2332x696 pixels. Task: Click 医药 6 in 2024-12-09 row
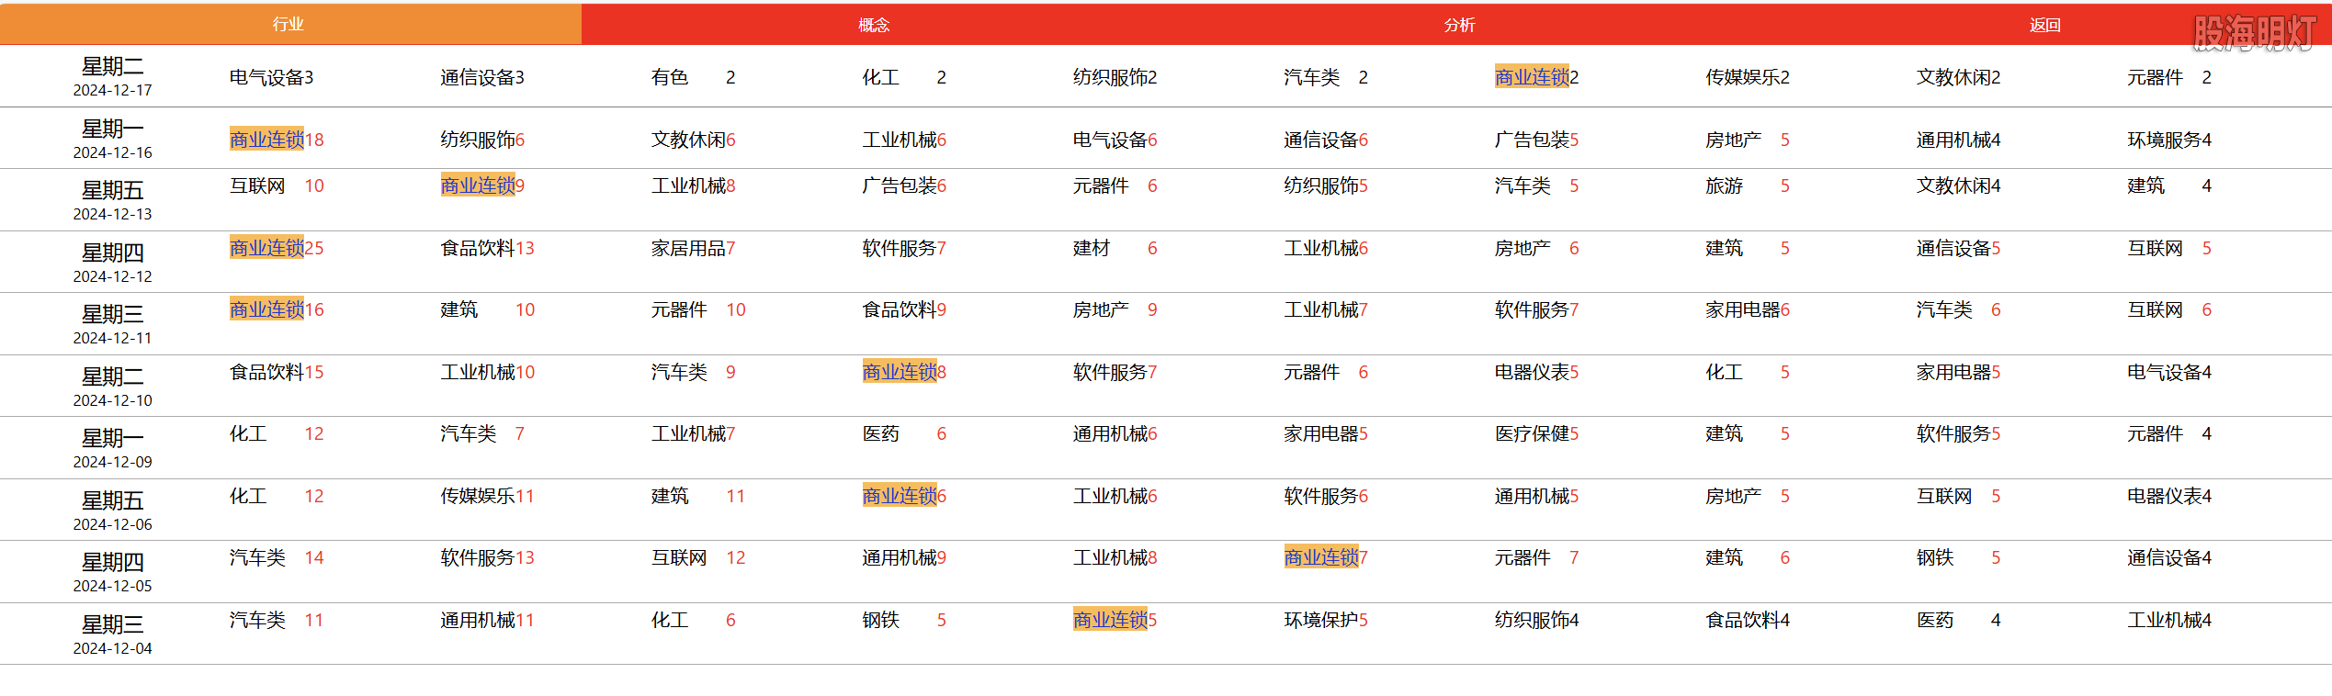tap(904, 433)
